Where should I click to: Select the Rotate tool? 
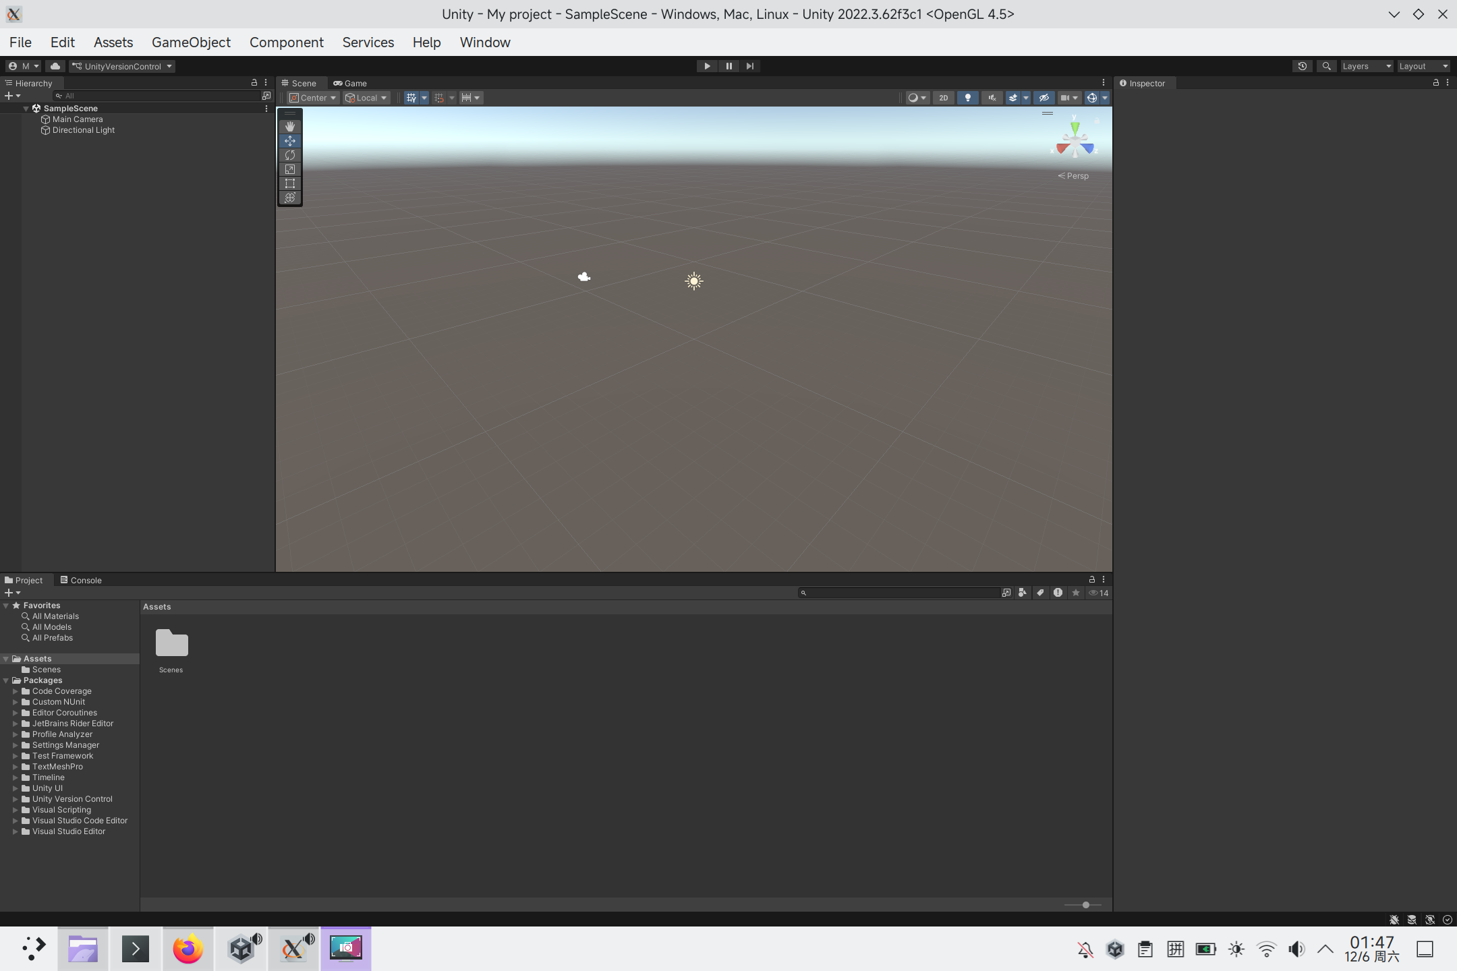click(x=290, y=155)
